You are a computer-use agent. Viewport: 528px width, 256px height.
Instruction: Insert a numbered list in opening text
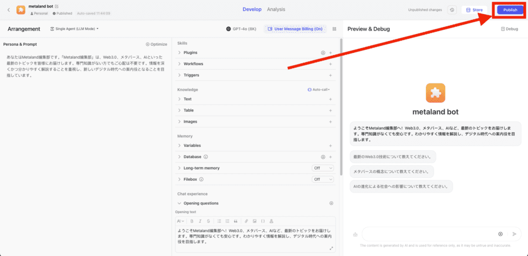point(227,221)
